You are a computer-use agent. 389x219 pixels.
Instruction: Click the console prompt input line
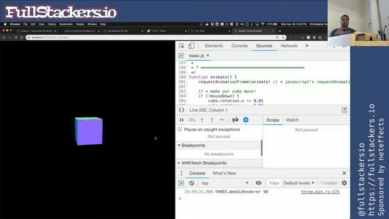(x=263, y=199)
